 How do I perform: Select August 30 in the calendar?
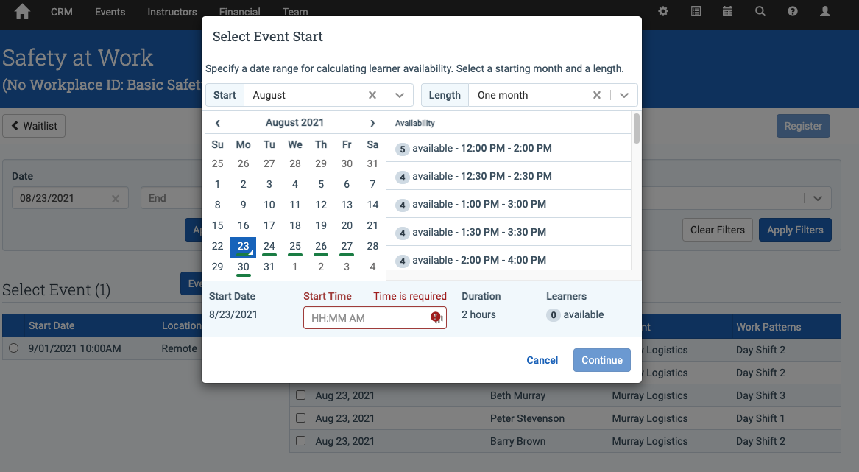coord(243,267)
